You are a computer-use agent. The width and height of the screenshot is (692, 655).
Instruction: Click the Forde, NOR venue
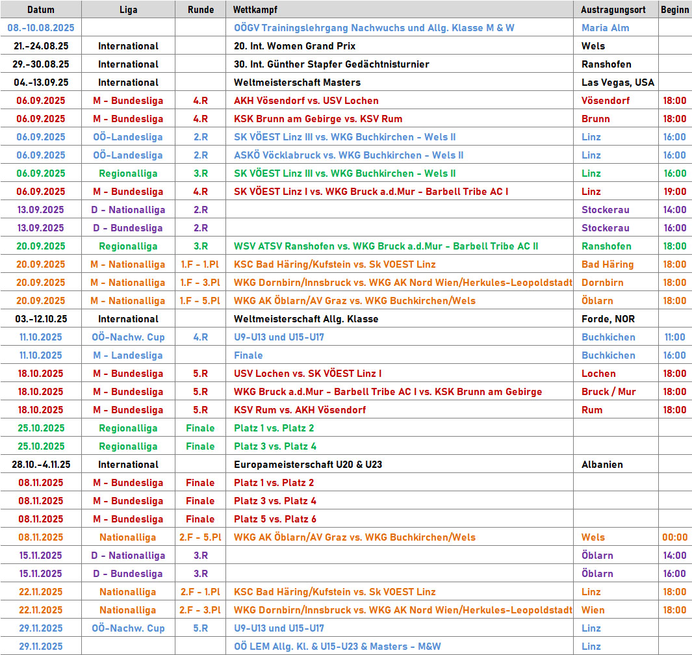(608, 318)
